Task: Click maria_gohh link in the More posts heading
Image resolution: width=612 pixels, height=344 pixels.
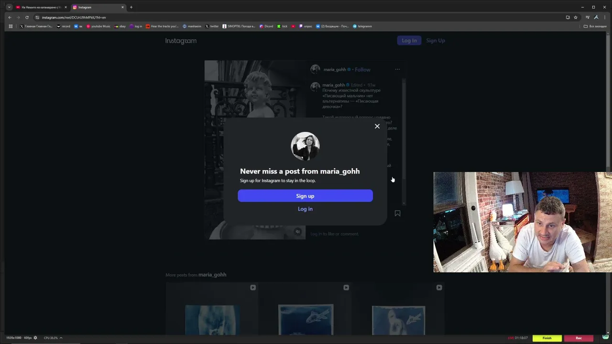Action: (x=212, y=275)
